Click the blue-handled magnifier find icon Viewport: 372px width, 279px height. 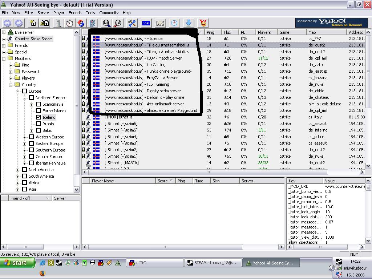click(106, 23)
